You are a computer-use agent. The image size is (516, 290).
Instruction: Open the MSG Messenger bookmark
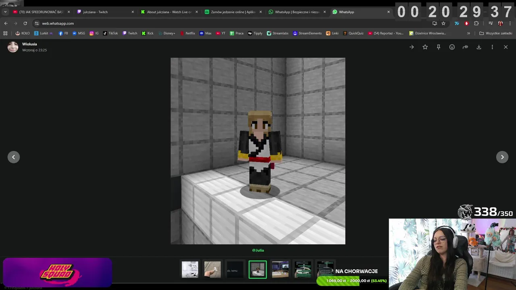tap(79, 33)
